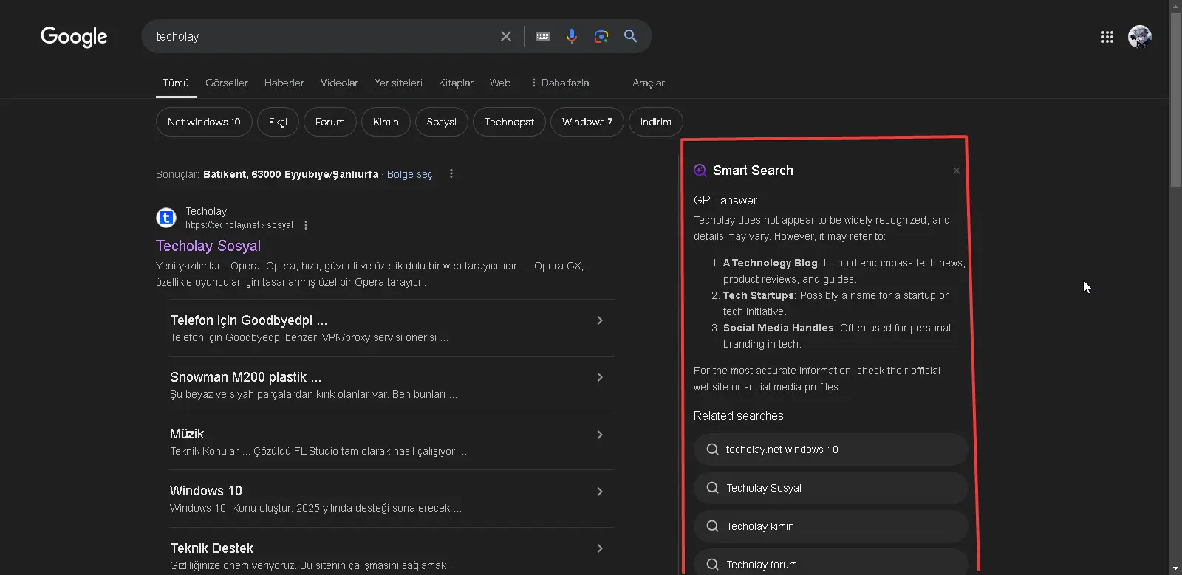Click the Related searches heading
This screenshot has width=1182, height=575.
pyautogui.click(x=739, y=416)
